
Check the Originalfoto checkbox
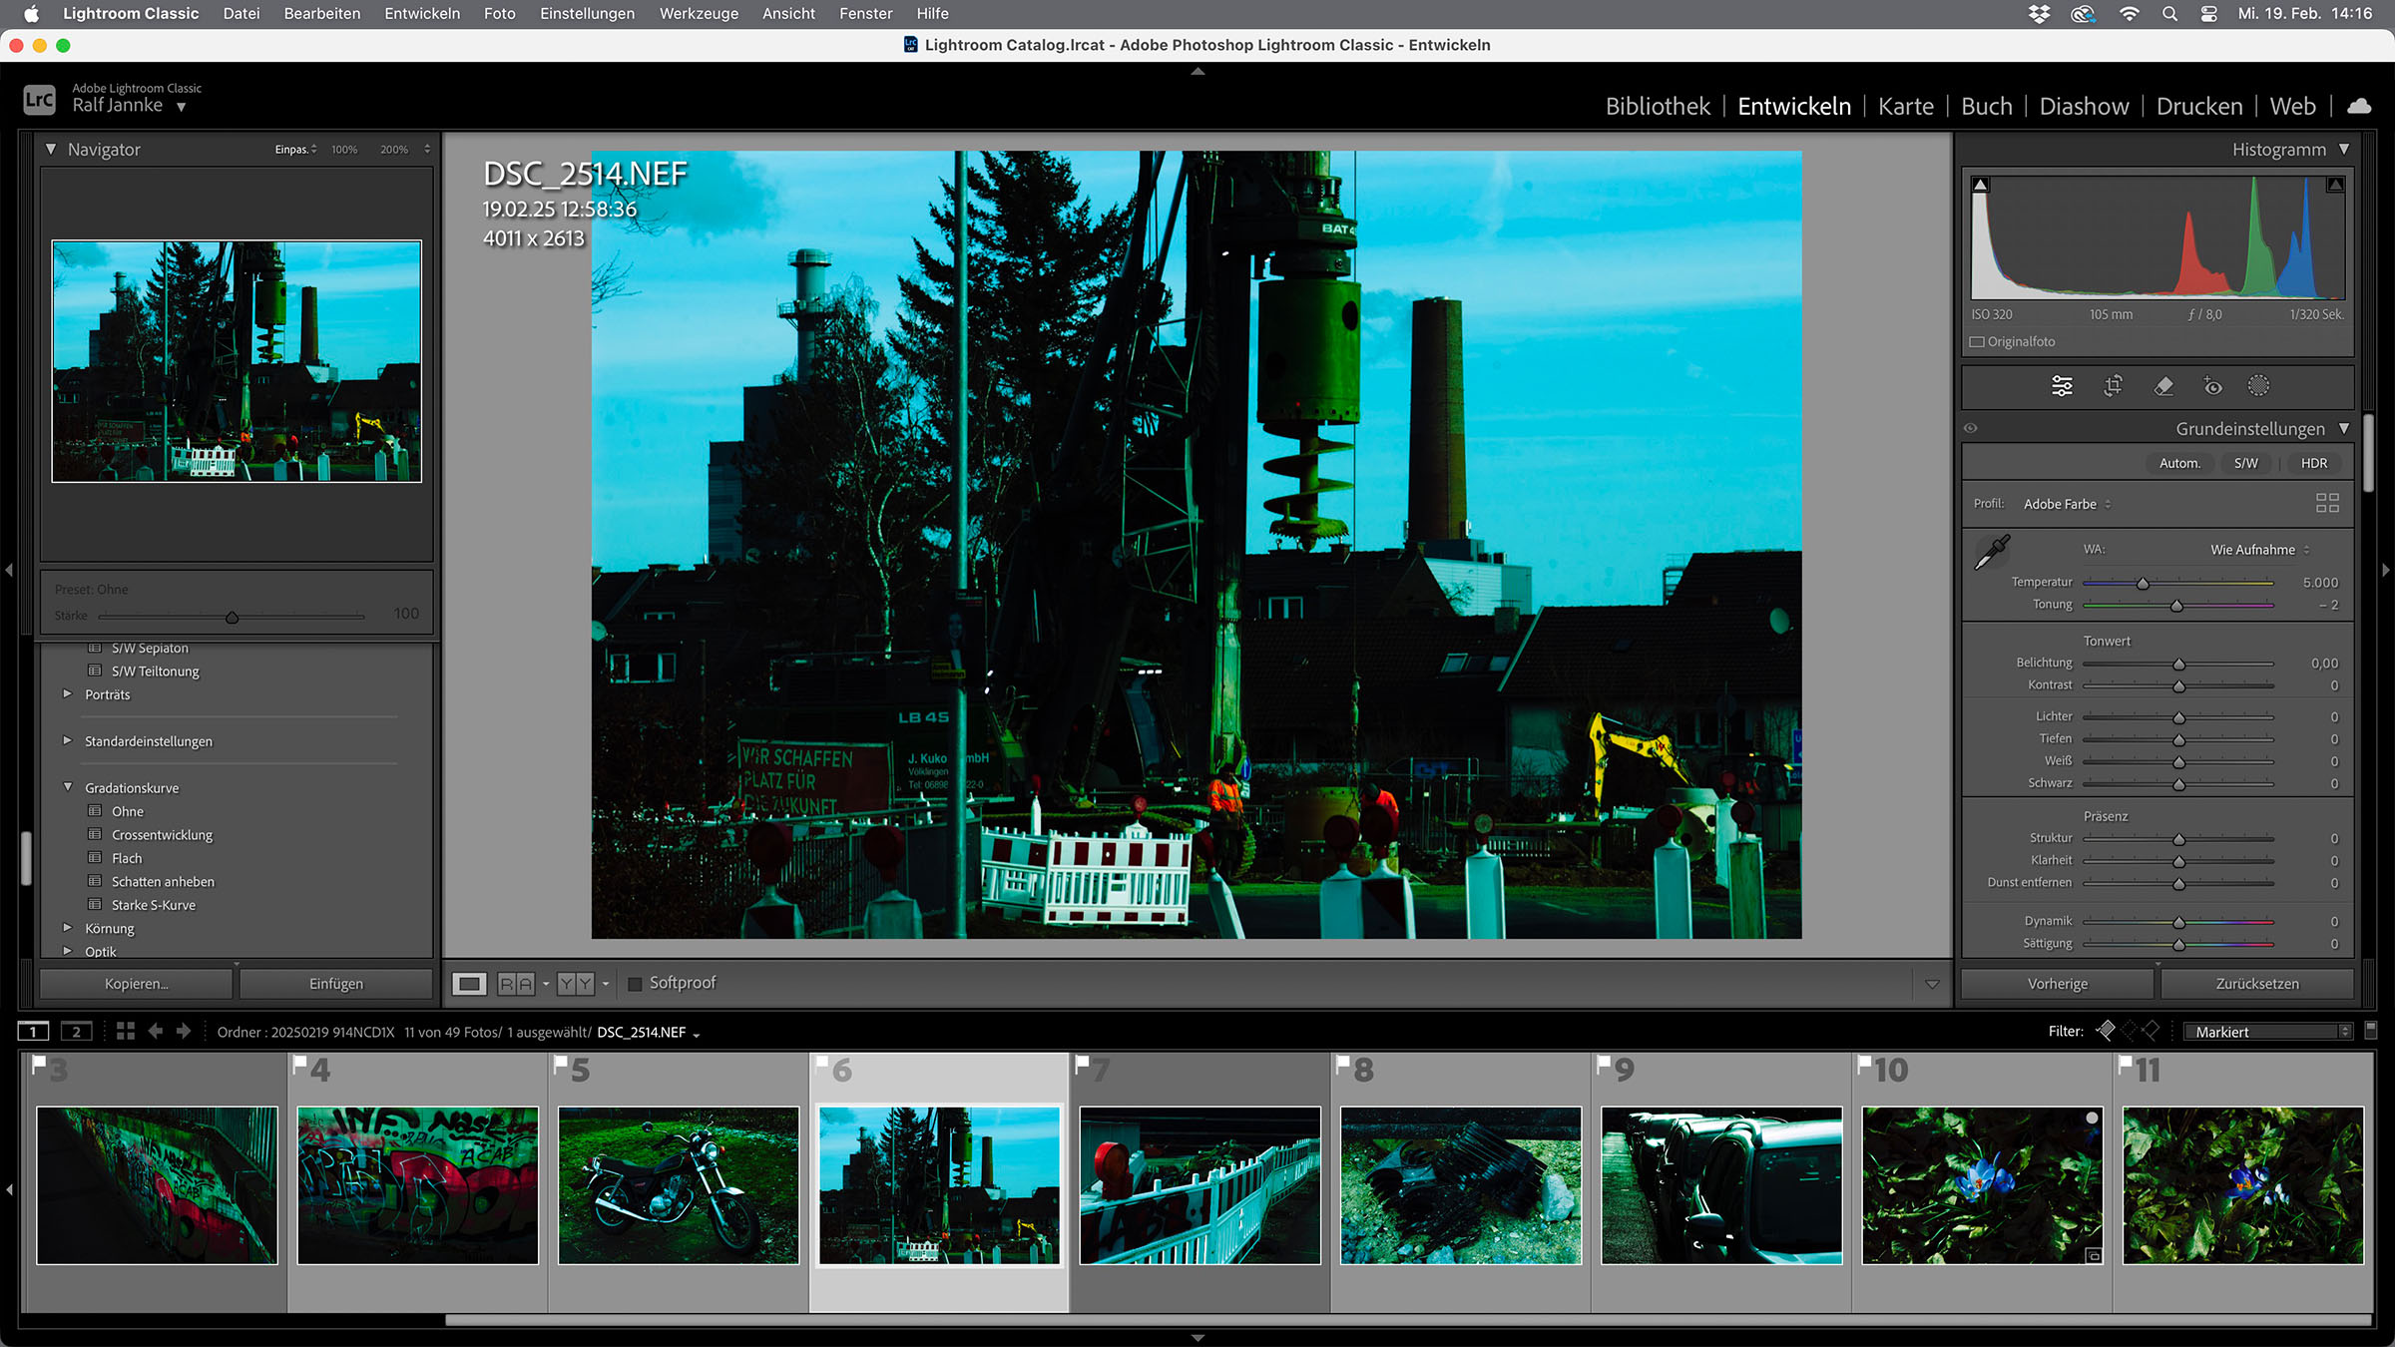pyautogui.click(x=1976, y=341)
